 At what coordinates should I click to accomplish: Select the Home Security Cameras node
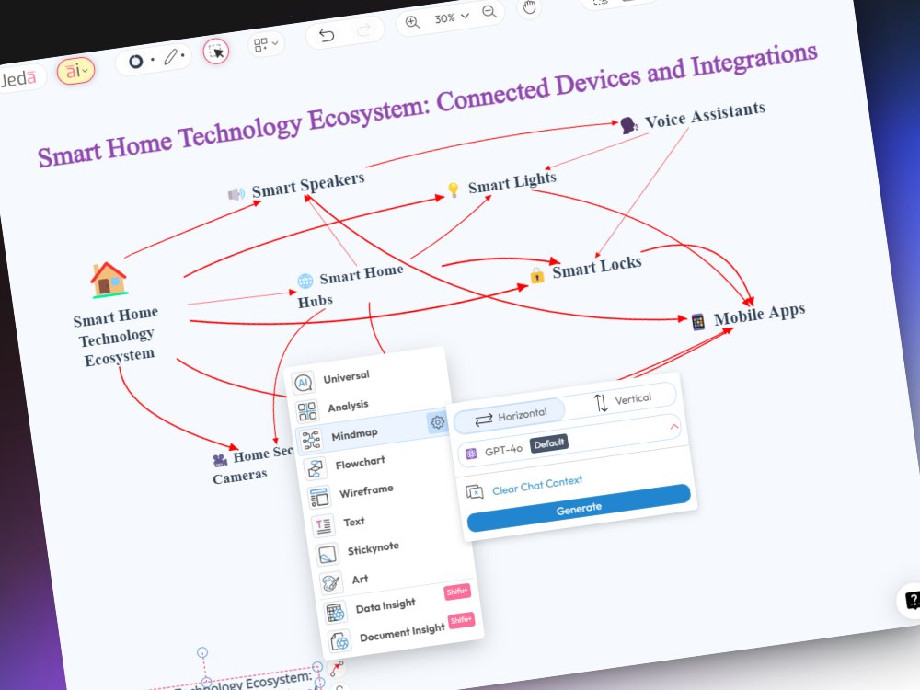click(x=252, y=464)
